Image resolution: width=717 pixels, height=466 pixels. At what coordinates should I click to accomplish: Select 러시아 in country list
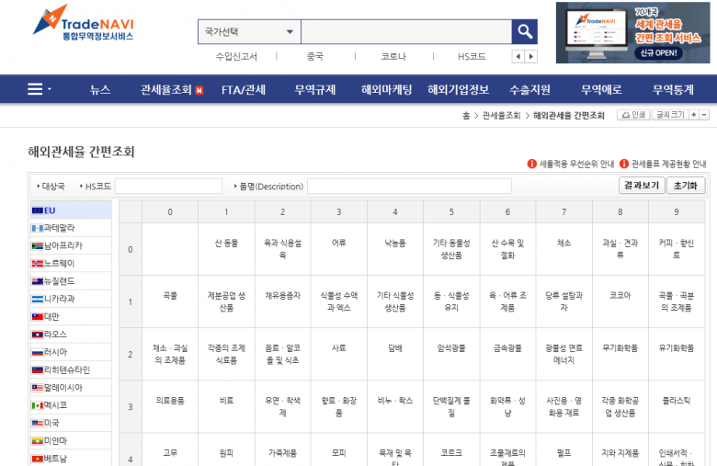71,352
